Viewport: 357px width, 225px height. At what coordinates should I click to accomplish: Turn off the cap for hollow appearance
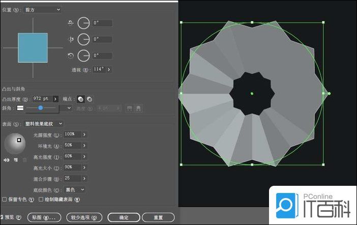pos(90,99)
